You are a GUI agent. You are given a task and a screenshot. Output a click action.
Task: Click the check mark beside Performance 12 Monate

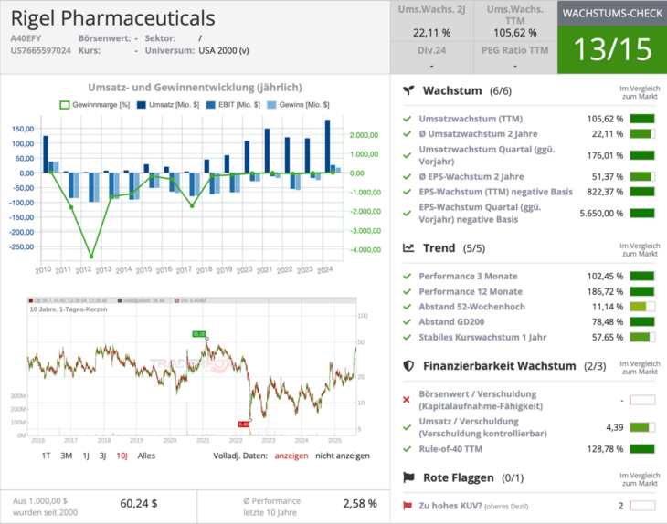click(408, 291)
